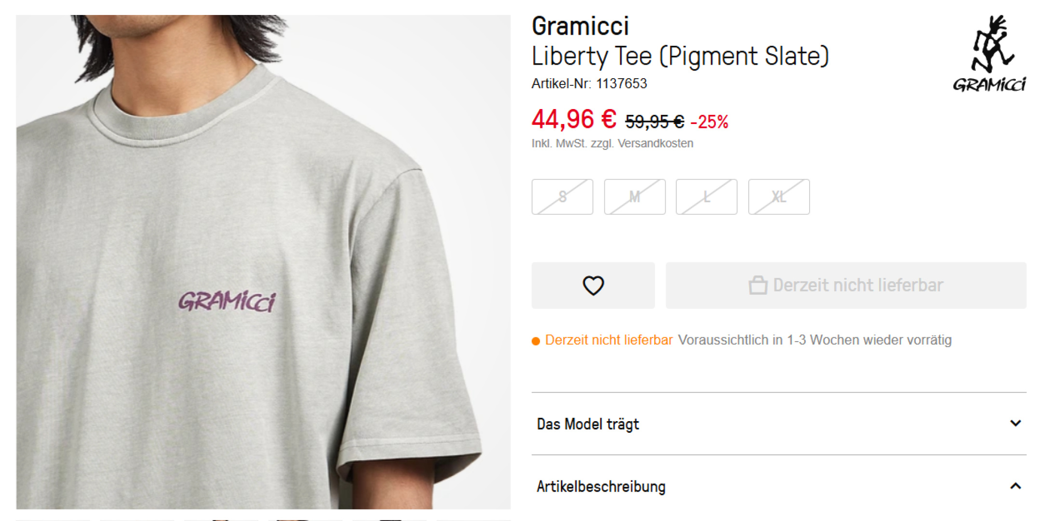The width and height of the screenshot is (1055, 521).
Task: Click the Artikel-Nr: 1137653 text
Action: pyautogui.click(x=589, y=83)
